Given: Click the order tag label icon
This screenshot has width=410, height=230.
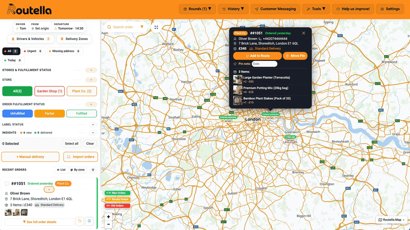Looking at the screenshot, I should pos(80,221).
